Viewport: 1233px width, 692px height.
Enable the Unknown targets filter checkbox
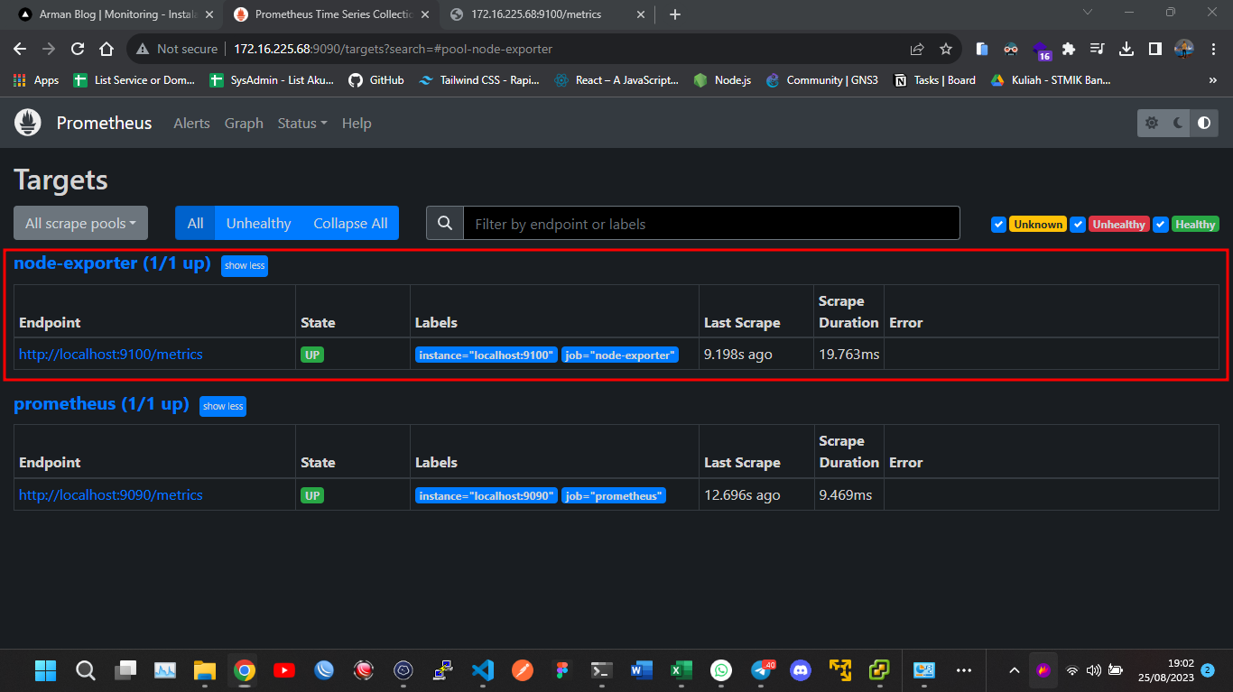point(998,224)
